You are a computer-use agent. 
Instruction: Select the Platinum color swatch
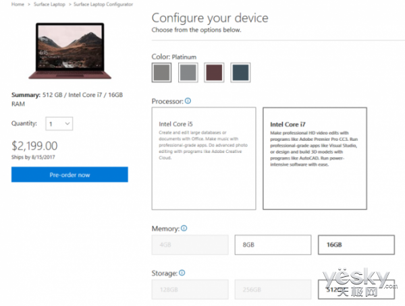click(161, 73)
